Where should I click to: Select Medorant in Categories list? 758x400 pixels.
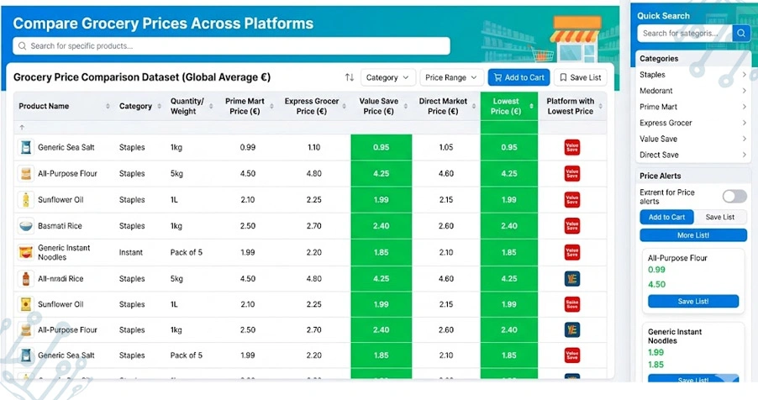656,91
